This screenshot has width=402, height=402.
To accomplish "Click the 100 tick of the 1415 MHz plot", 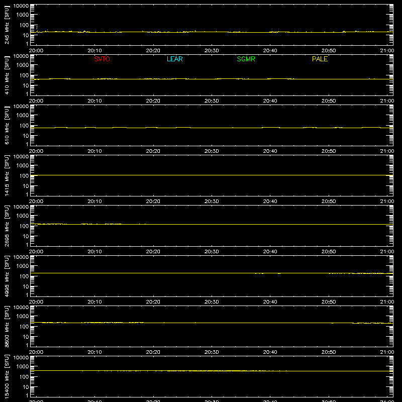I will 24,176.
